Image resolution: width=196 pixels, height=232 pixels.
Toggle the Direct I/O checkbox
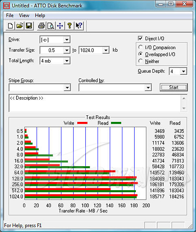tap(140, 38)
